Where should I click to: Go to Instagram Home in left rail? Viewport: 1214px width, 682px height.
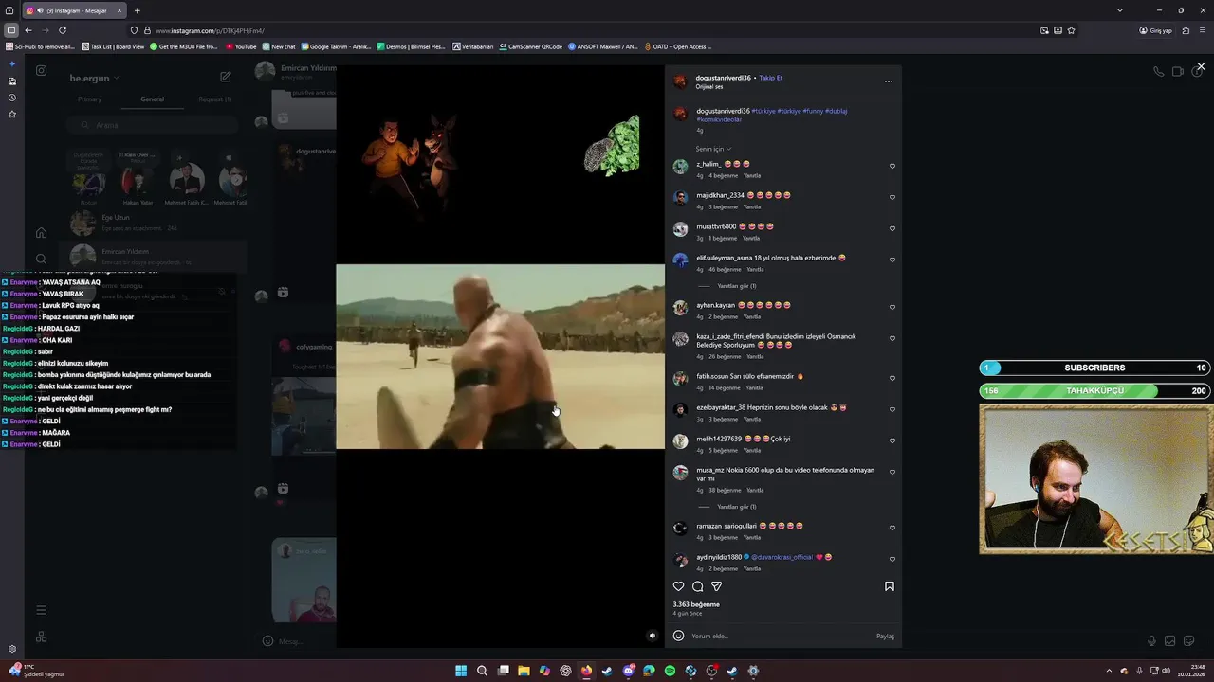[x=41, y=233]
